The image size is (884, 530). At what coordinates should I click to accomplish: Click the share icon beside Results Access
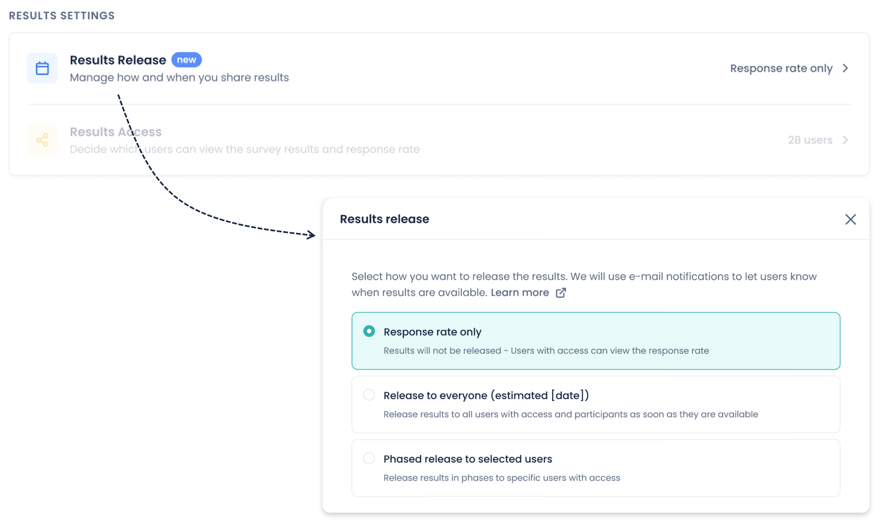pos(42,140)
